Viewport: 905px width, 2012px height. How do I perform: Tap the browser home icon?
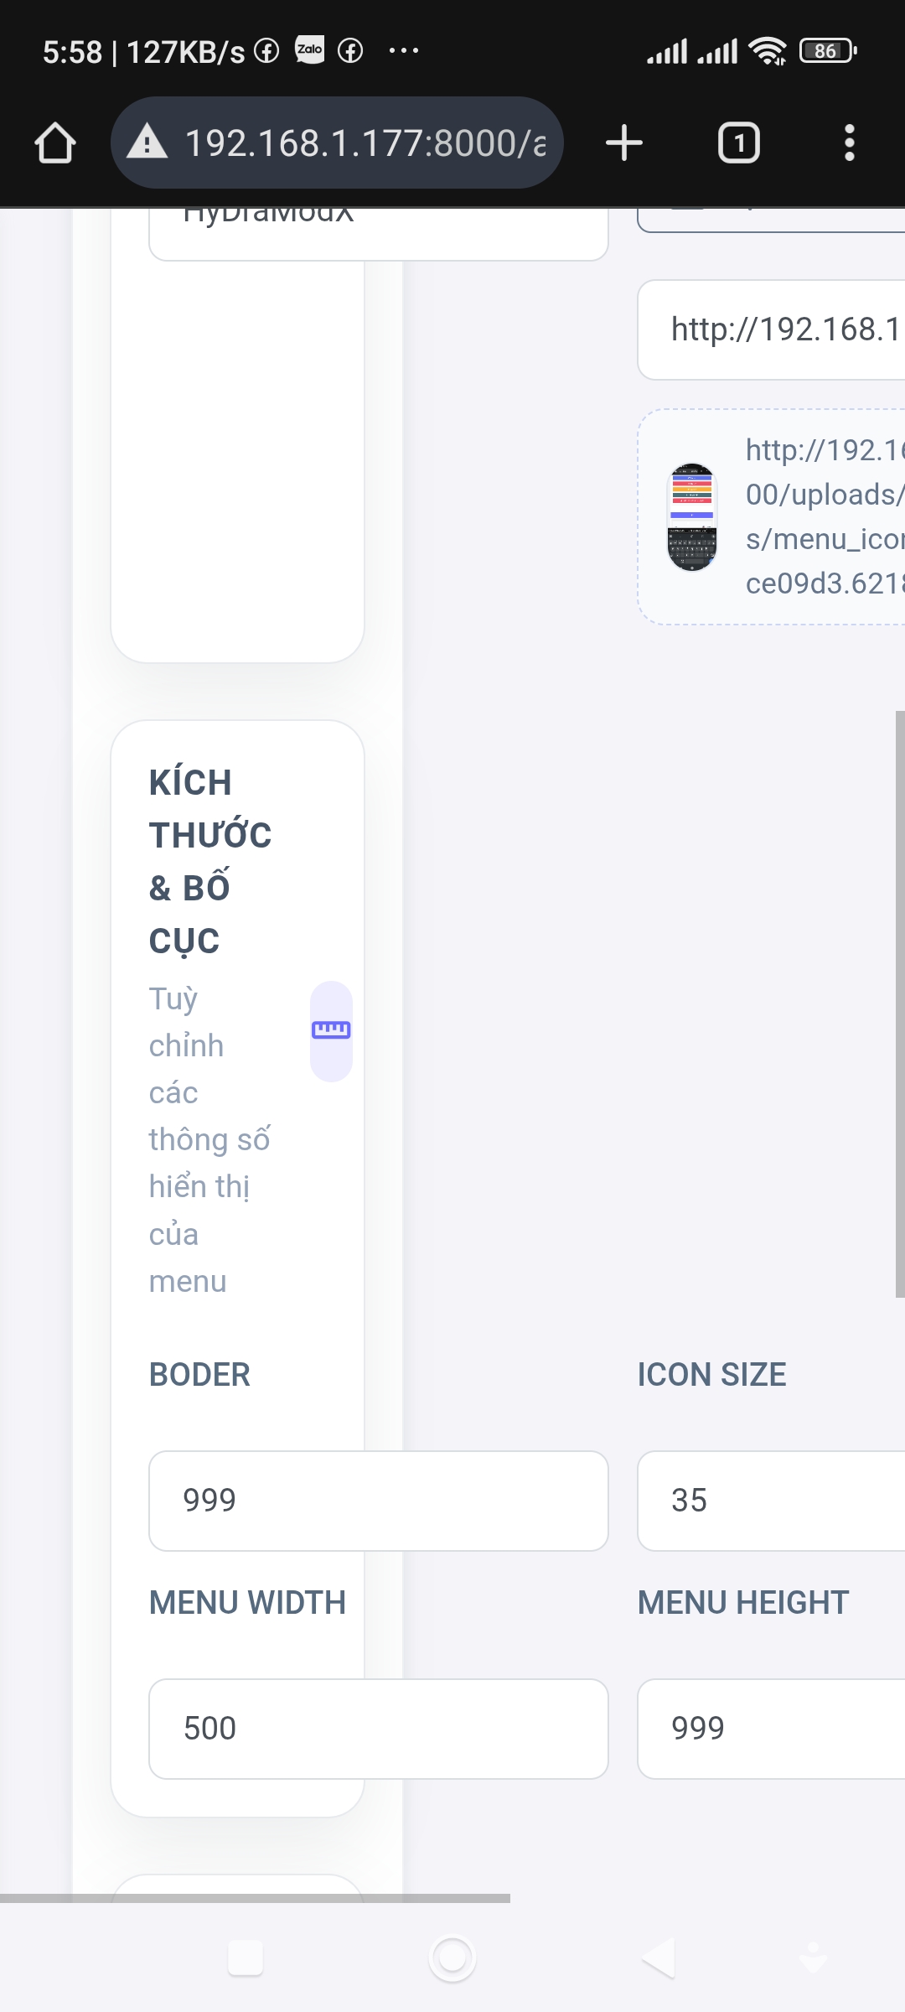pos(55,143)
